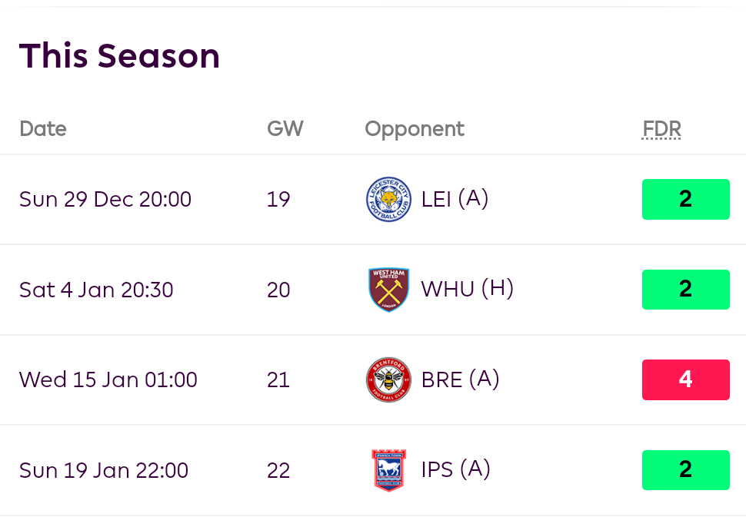Screen dimensions: 746x517
Task: Open the LEI (A) opponent link
Action: point(455,200)
